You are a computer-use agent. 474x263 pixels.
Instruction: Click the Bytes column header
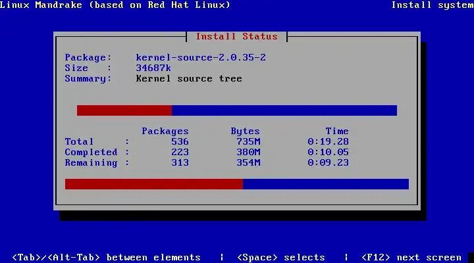pyautogui.click(x=245, y=131)
